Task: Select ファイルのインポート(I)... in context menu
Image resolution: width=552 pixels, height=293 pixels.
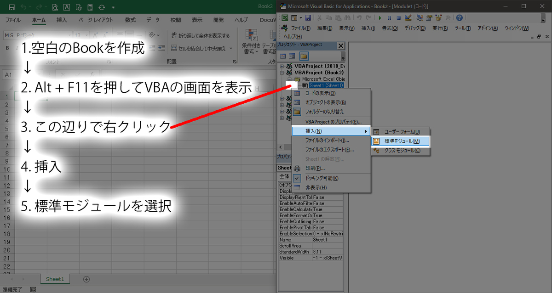Action: point(331,141)
